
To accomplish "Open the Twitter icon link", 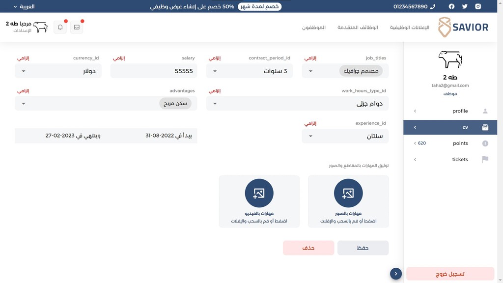I will pos(465,6).
